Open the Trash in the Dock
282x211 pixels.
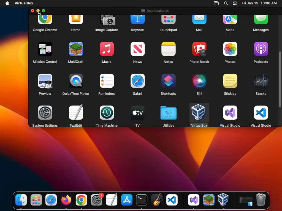[261, 199]
